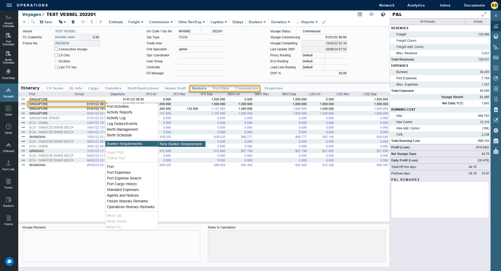Enable the Consecutive Voyage checkbox
Viewport: 501px width, 271px height.
56,49
